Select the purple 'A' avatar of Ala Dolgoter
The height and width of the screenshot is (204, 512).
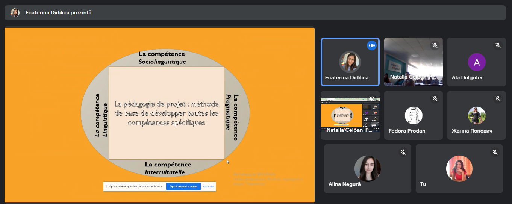tap(476, 62)
